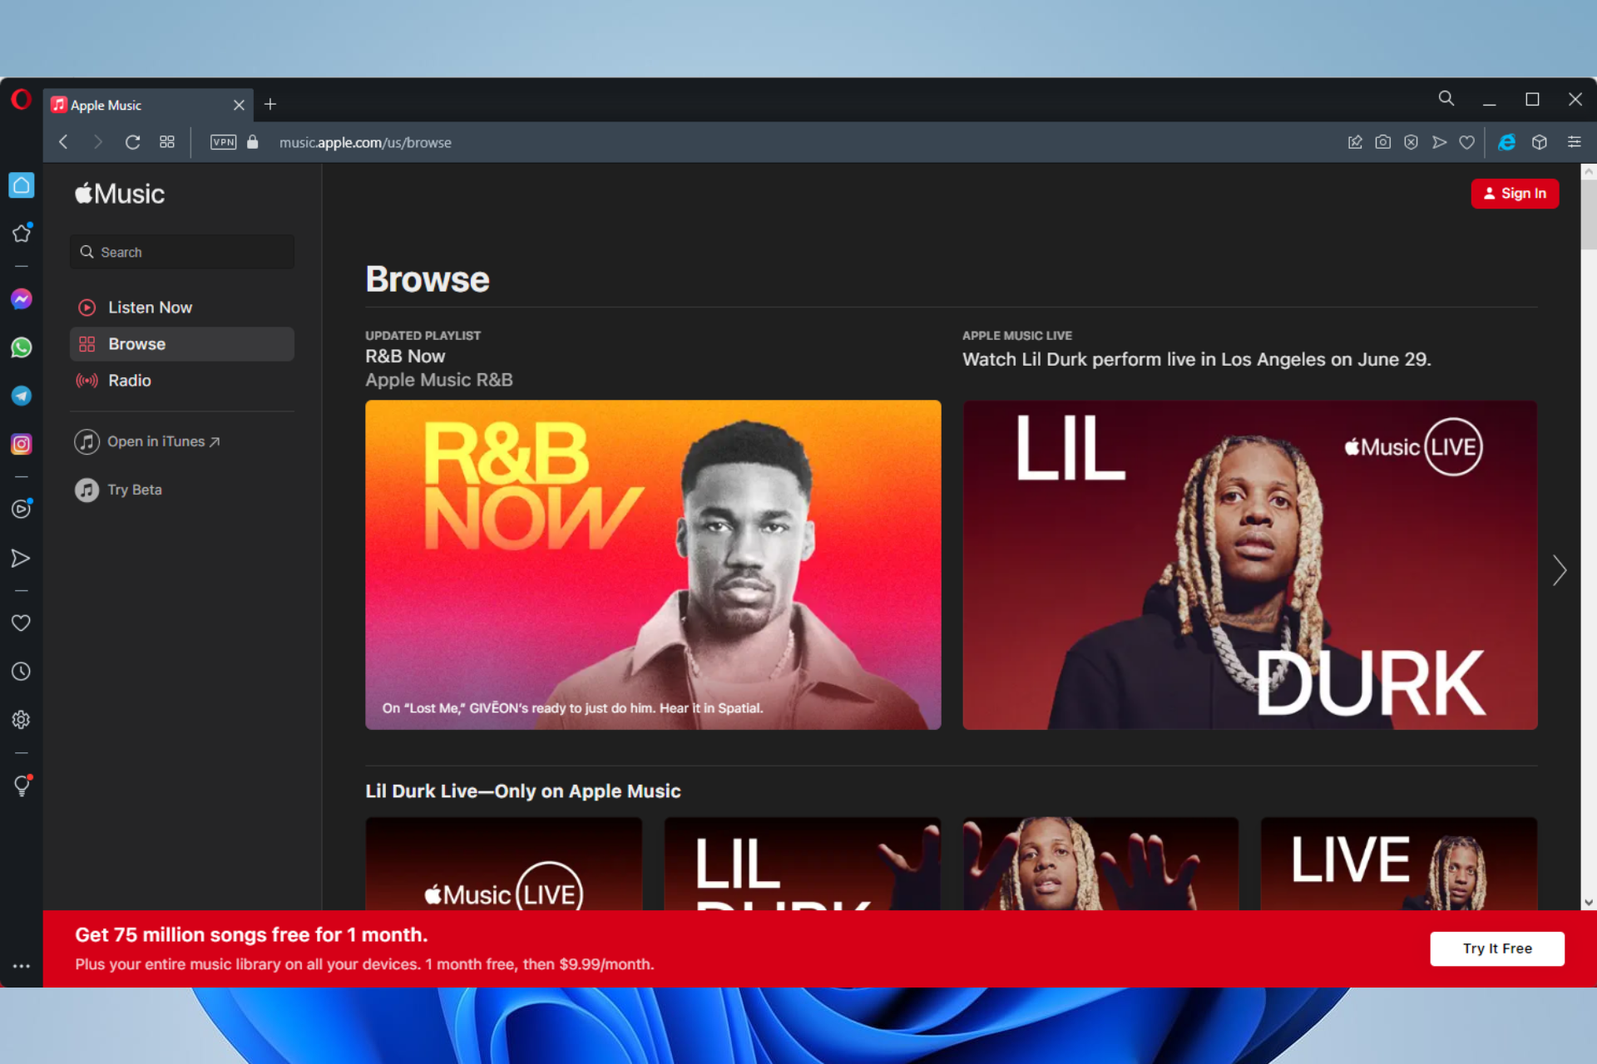Click the Try Beta icon
This screenshot has height=1064, width=1597.
[x=88, y=488]
